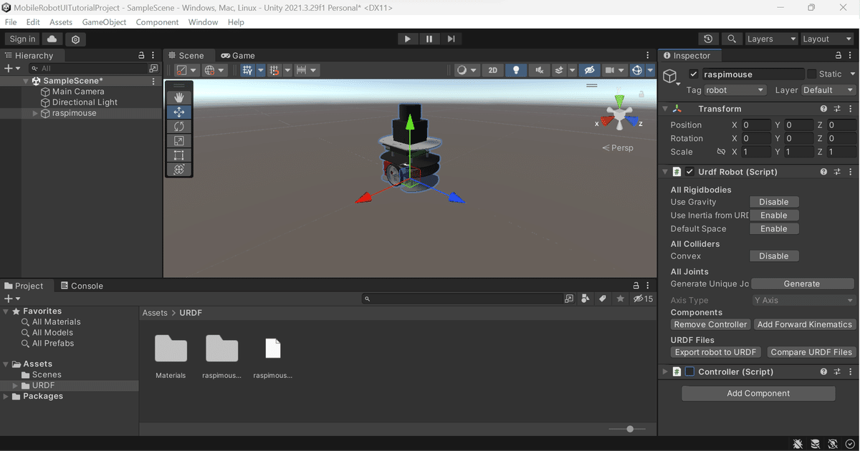Click Add Forward Kinematics button
The height and width of the screenshot is (451, 860).
[x=804, y=324]
